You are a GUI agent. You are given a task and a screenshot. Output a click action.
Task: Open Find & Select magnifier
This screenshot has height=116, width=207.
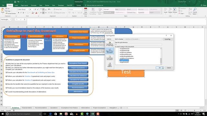[x=195, y=11]
